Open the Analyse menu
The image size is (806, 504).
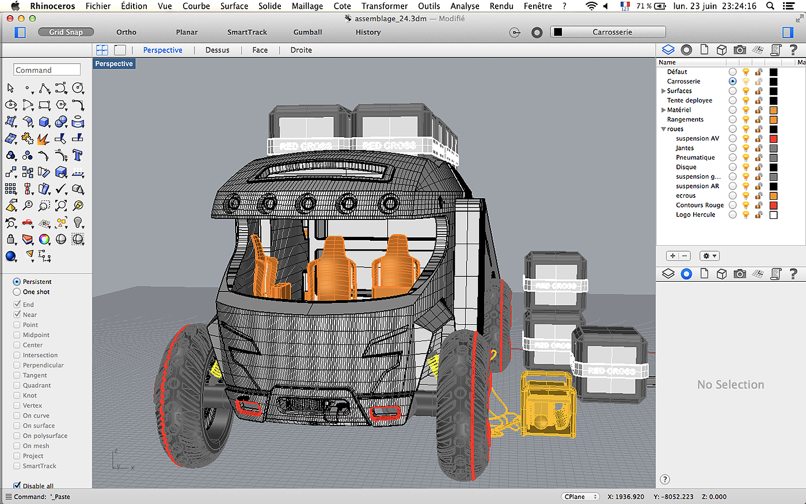coord(465,6)
